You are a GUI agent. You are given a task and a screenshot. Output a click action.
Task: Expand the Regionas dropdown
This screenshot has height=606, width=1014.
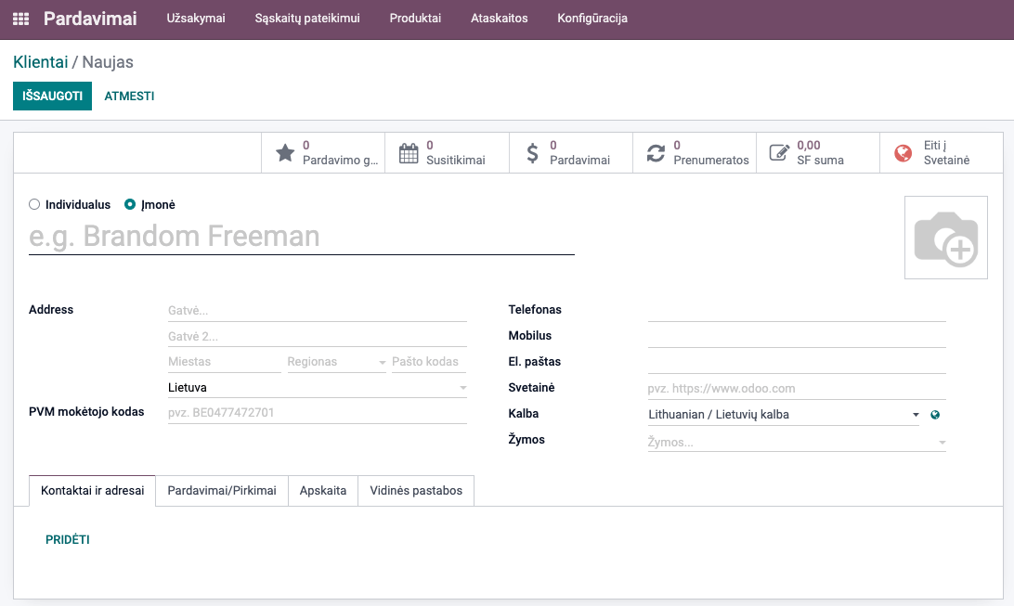coord(382,362)
